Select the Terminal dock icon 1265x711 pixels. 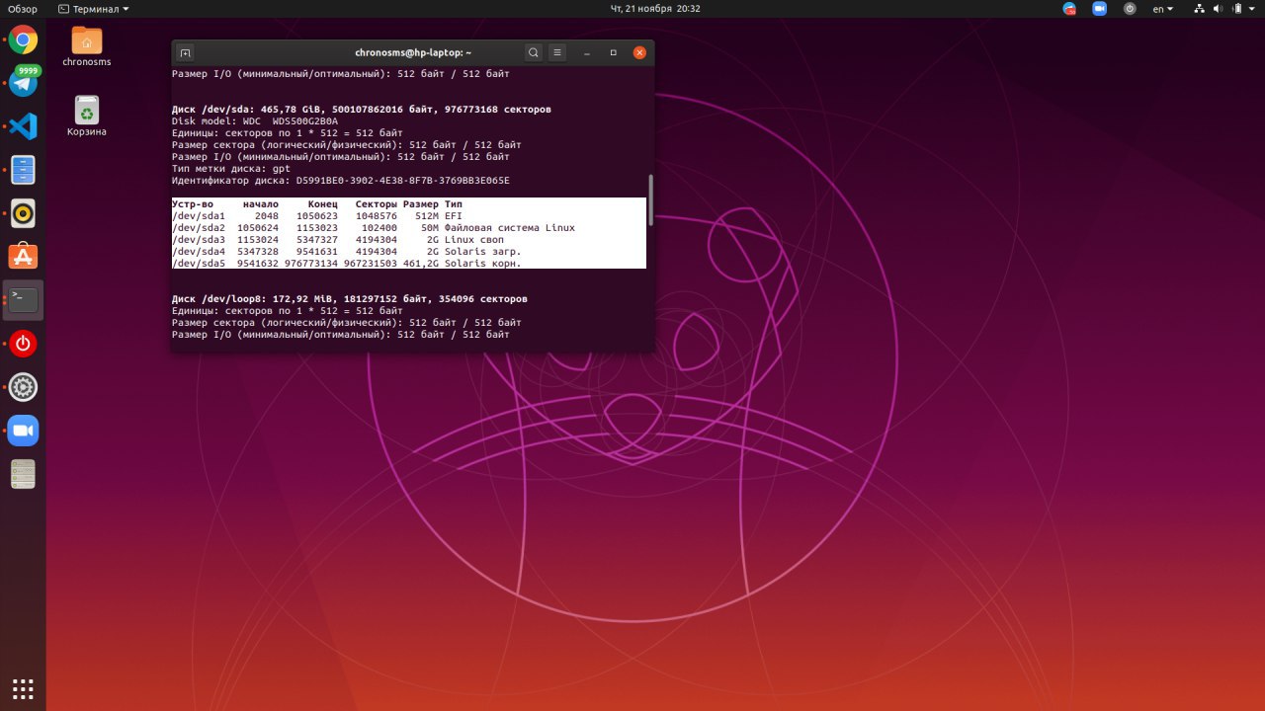pos(23,300)
